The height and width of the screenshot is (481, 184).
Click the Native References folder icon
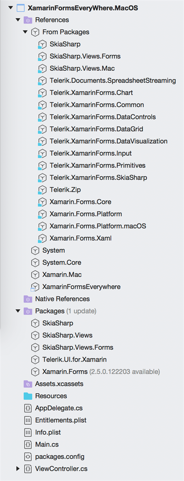(x=28, y=299)
